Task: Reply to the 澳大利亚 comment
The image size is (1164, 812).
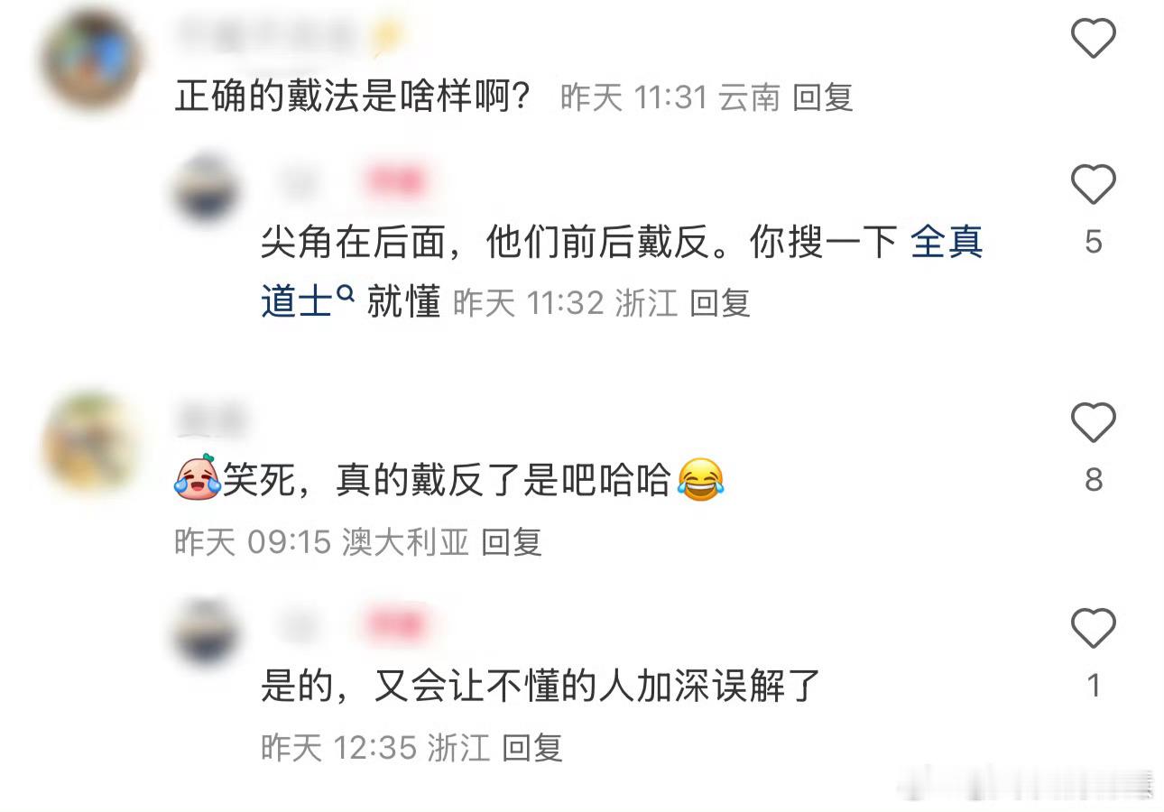Action: (x=512, y=541)
